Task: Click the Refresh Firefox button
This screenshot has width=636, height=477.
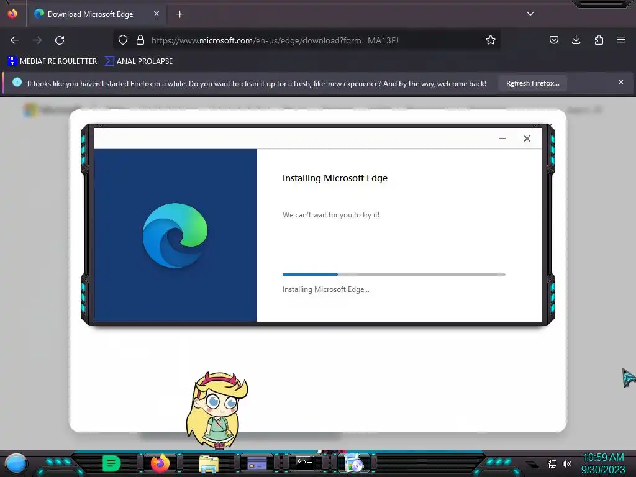Action: [x=532, y=83]
